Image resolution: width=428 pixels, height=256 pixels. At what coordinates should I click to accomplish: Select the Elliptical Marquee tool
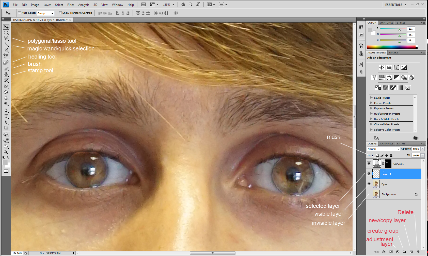[6, 33]
